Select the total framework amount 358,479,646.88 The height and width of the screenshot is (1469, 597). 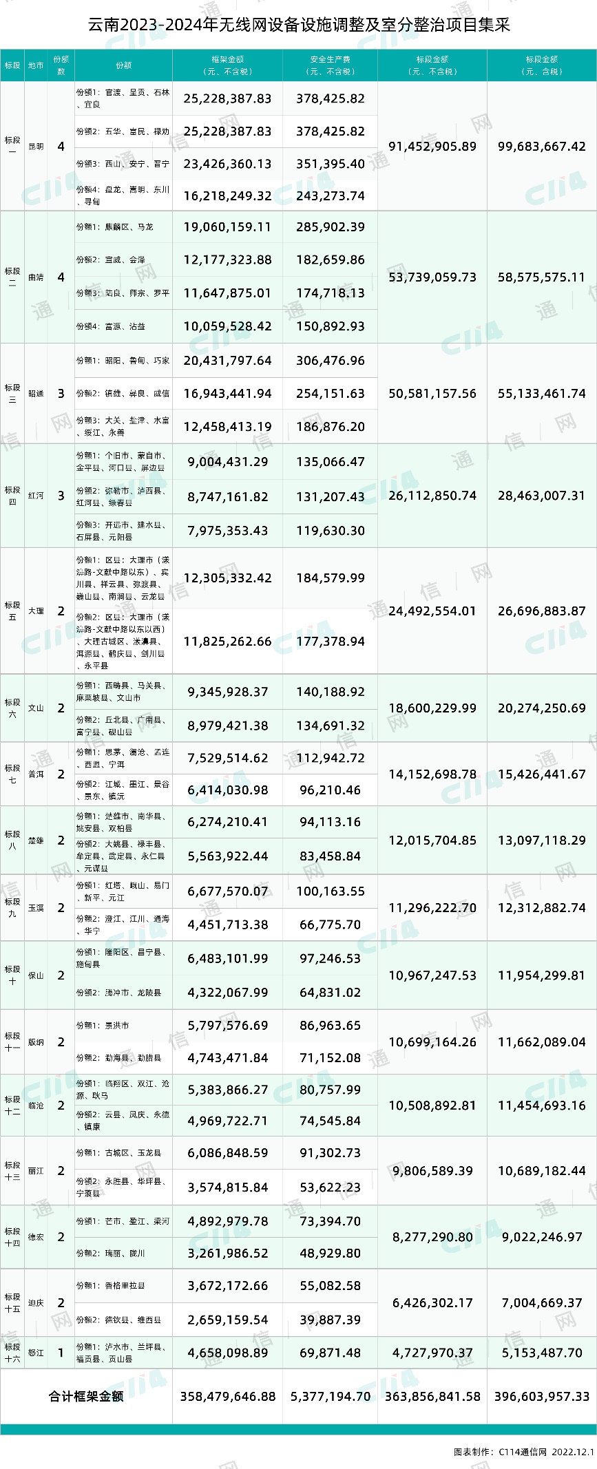(227, 1396)
